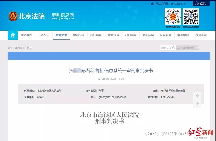Click 判决书 文书种类 value
Viewport: 216px width, 141px height.
tap(41, 97)
